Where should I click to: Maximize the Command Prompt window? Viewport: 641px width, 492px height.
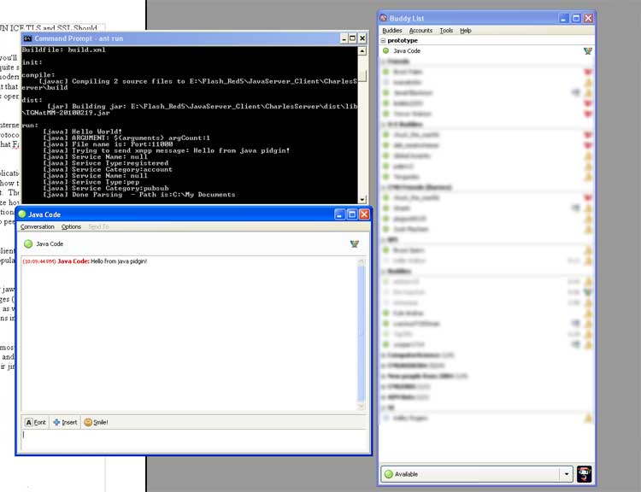tap(353, 38)
